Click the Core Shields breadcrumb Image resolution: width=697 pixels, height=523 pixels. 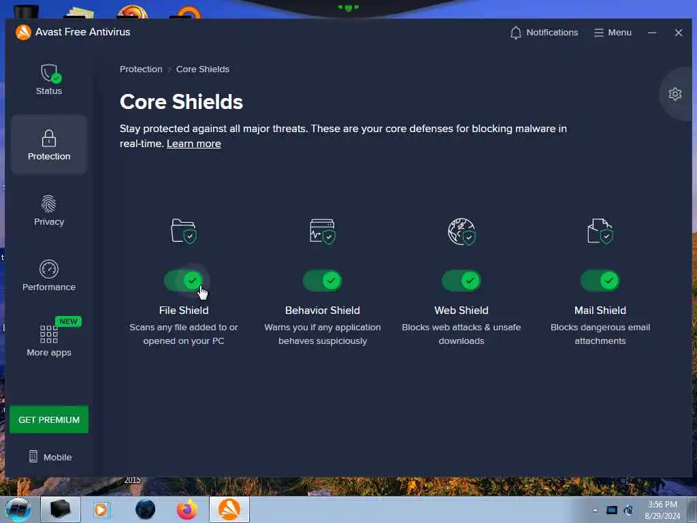point(203,69)
